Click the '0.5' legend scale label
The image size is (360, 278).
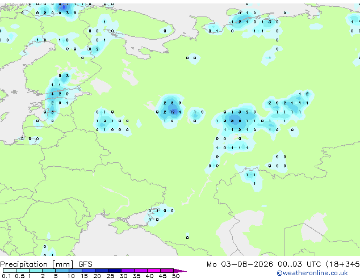pos(20,276)
